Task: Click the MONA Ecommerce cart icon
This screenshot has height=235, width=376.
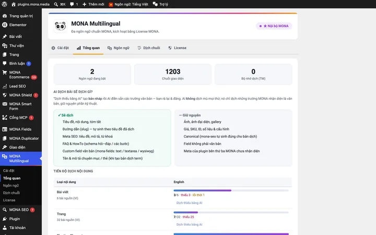Action: pos(5,73)
